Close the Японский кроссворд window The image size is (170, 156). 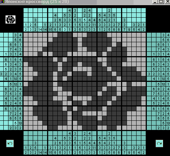point(167,1)
